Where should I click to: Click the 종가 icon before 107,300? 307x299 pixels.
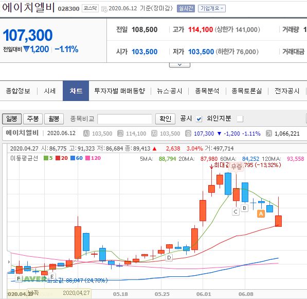(188, 134)
